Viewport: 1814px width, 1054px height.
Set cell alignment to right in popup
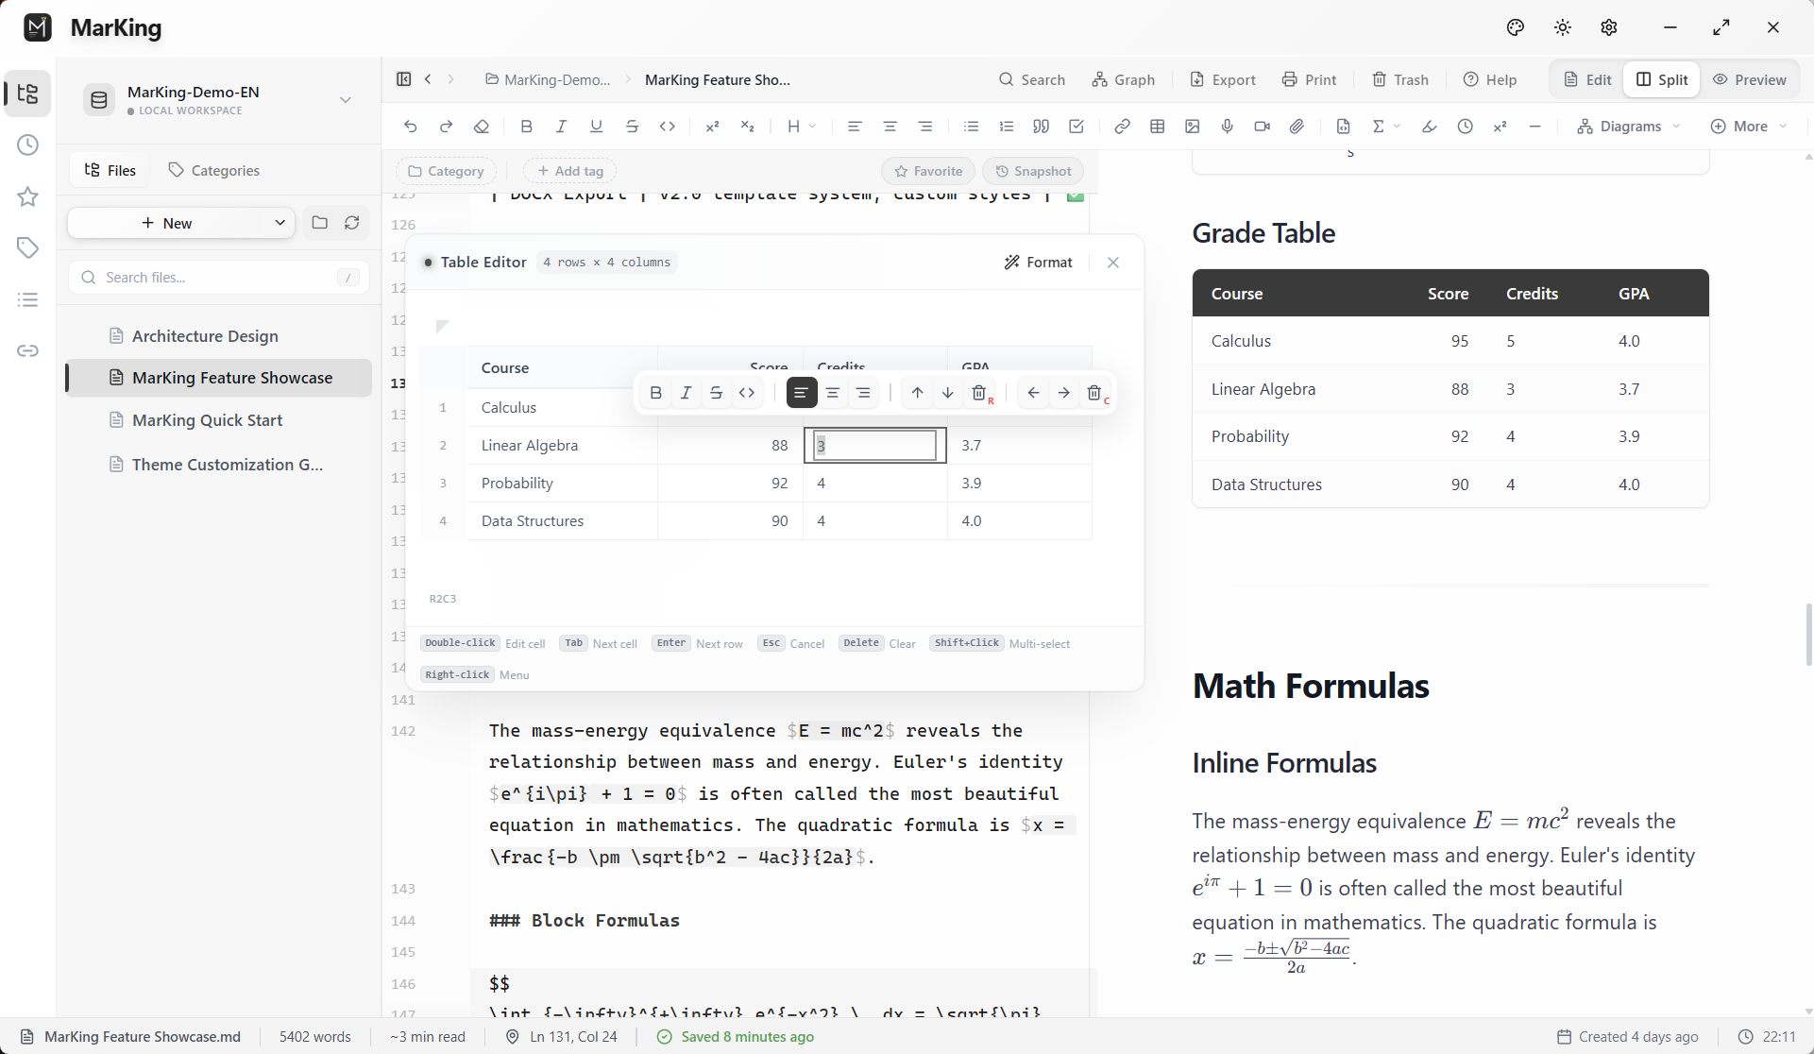[x=863, y=393]
